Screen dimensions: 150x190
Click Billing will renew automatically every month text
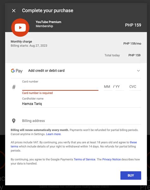point(40,130)
